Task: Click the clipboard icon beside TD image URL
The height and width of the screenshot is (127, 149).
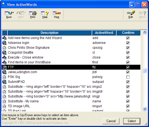Action: pyautogui.click(x=4, y=106)
